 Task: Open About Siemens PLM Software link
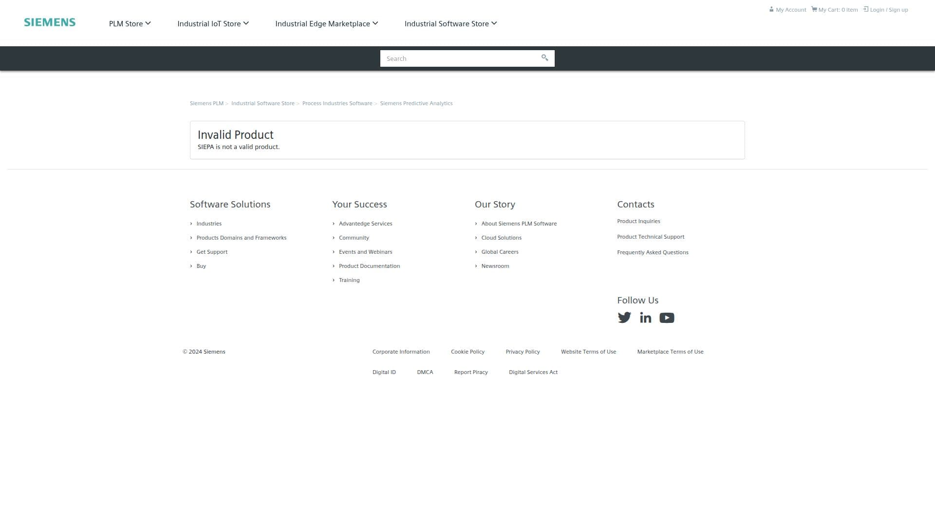coord(519,224)
